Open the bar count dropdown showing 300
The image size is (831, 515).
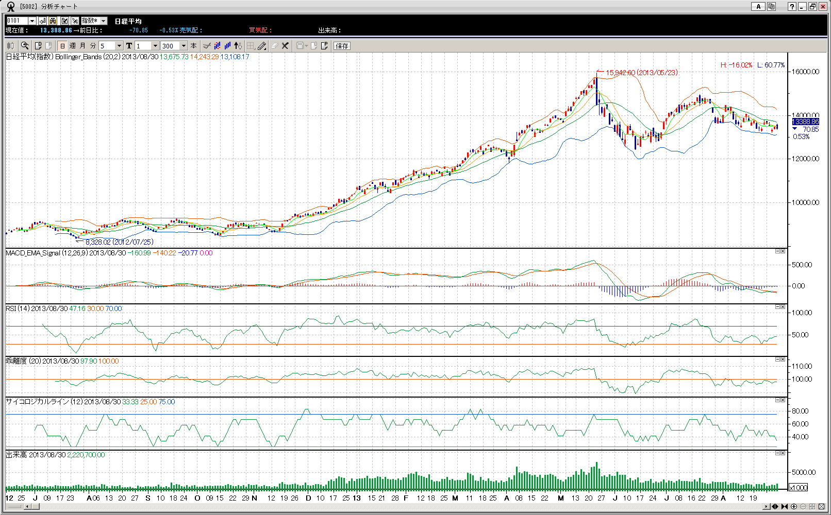coord(183,46)
